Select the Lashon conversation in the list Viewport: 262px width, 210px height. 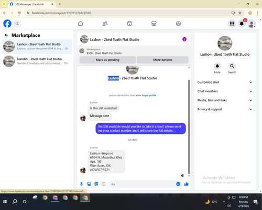[x=37, y=46]
